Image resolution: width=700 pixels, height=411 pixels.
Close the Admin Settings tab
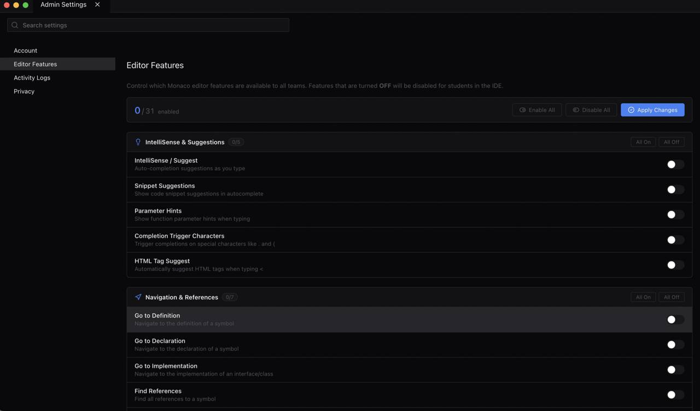[x=97, y=4]
